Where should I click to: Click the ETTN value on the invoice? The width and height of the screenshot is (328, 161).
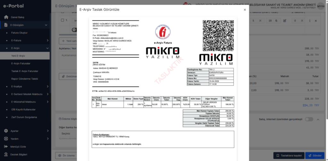pyautogui.click(x=116, y=91)
